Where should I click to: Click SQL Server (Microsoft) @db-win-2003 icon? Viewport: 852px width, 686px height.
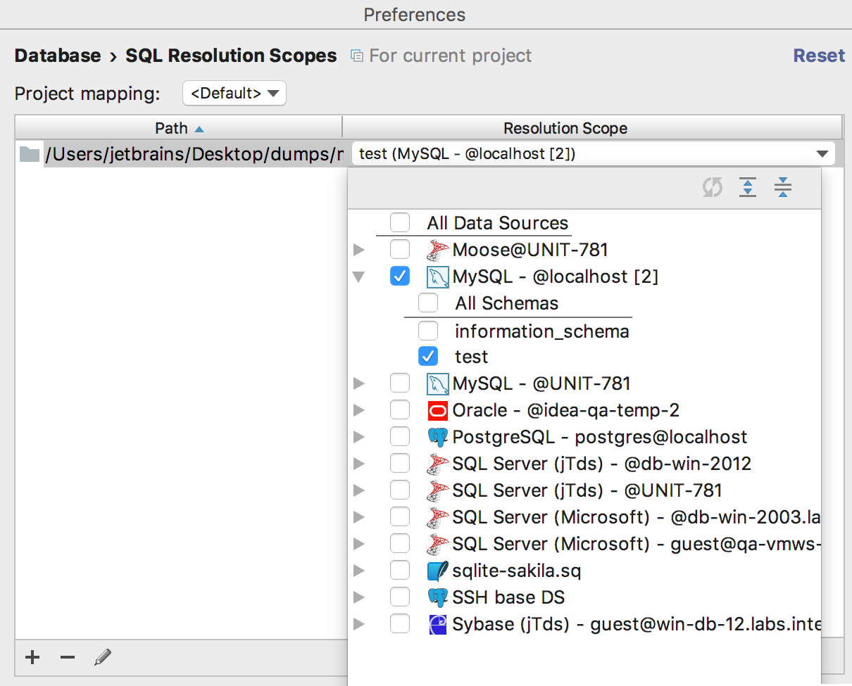(x=438, y=517)
